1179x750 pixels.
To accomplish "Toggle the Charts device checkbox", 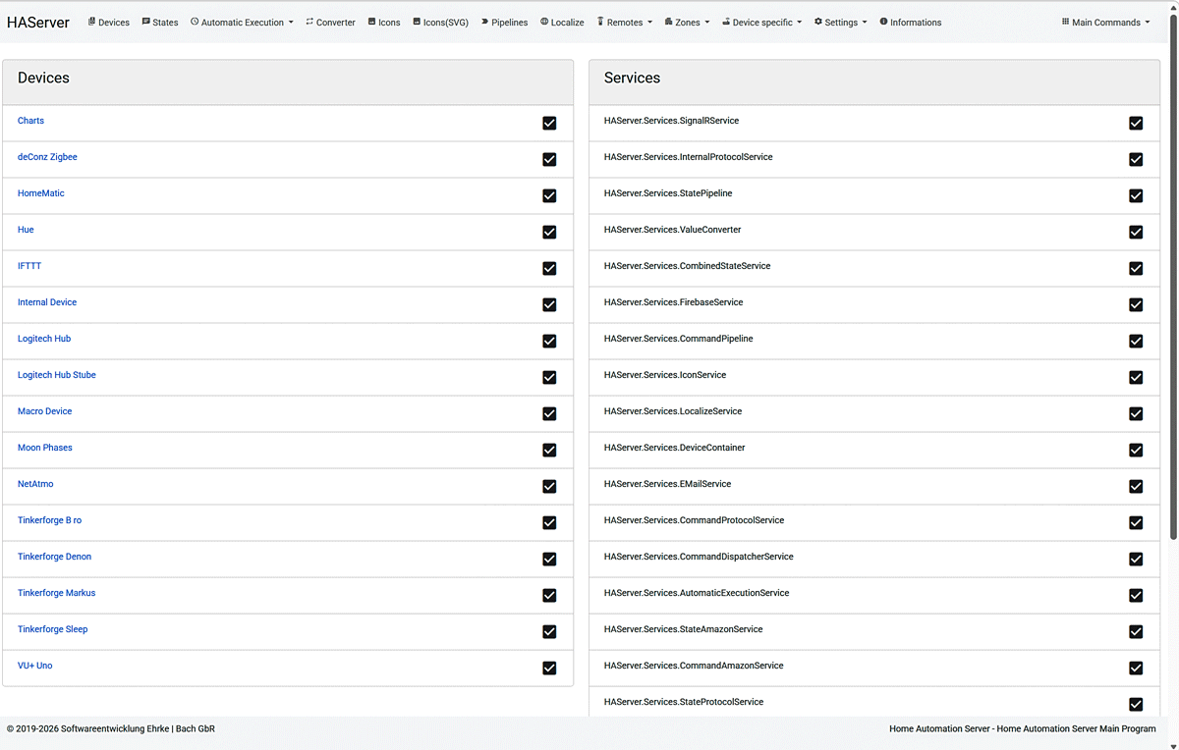I will 549,123.
